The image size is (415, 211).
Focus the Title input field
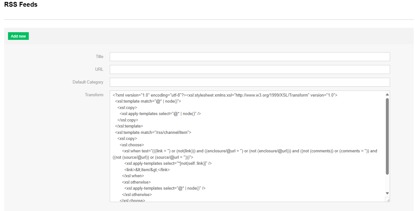pyautogui.click(x=250, y=57)
